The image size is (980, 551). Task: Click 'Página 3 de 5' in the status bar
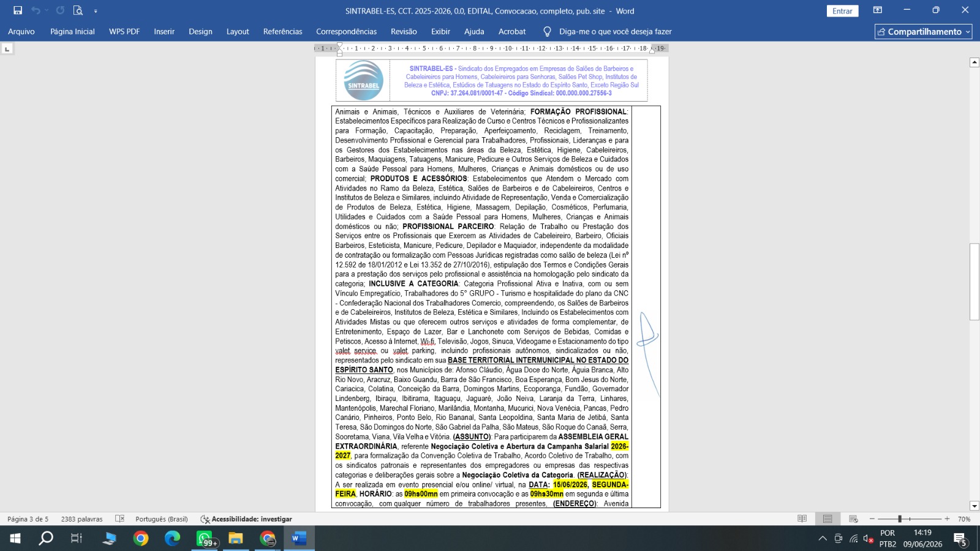coord(28,519)
